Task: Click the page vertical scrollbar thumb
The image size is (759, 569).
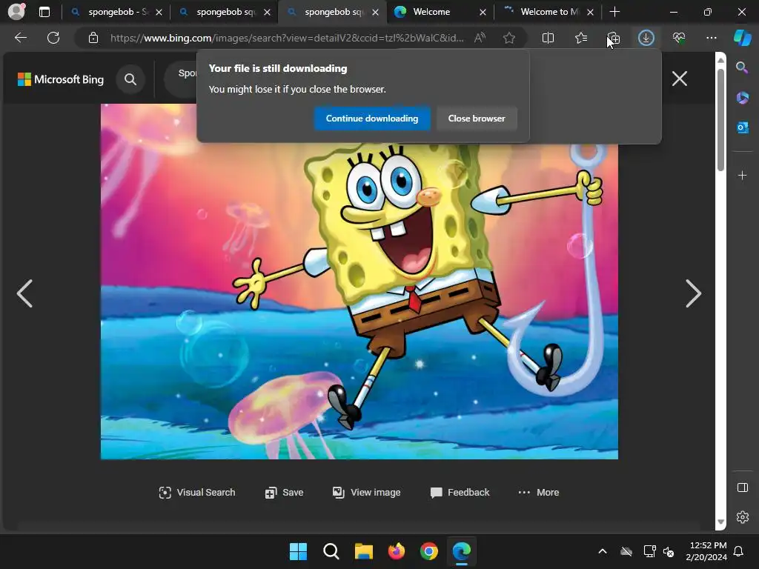Action: (x=720, y=119)
